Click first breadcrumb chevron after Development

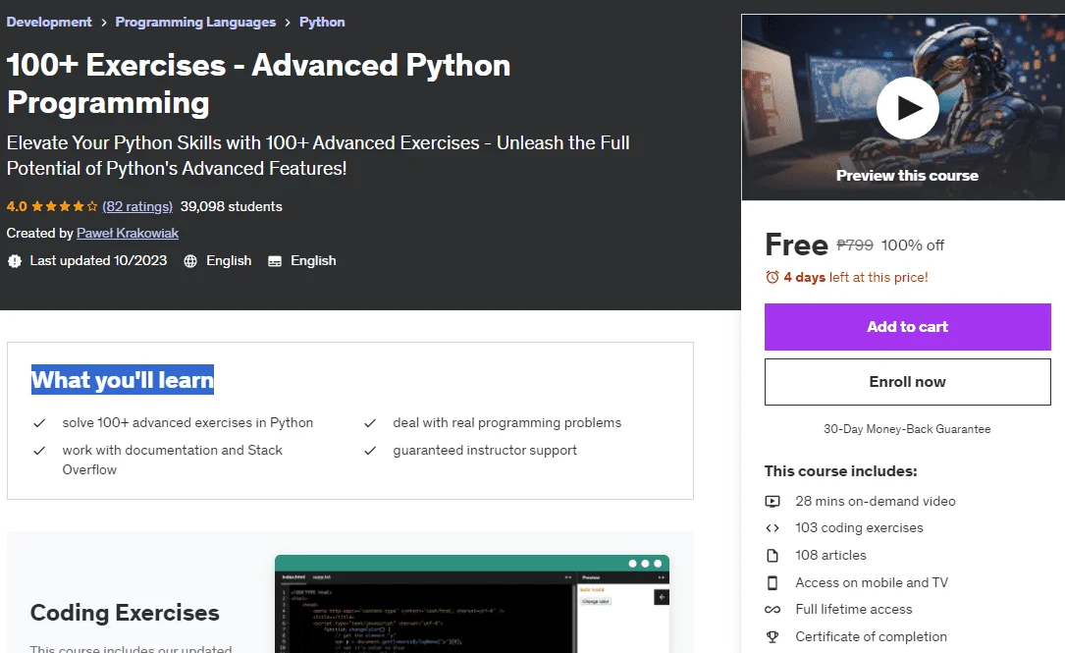click(x=104, y=23)
